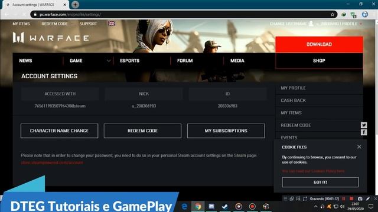
Task: Open REDEEM CODE in top bar
Action: (54, 24)
